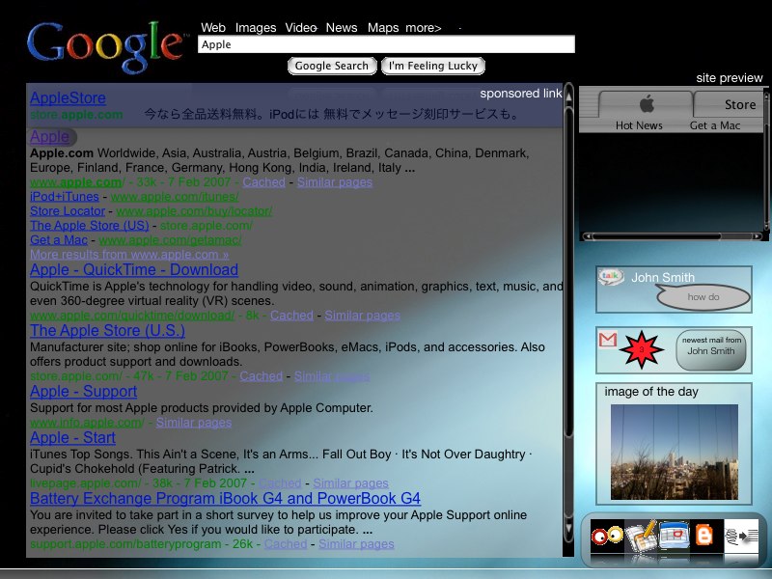The width and height of the screenshot is (772, 579).
Task: Open the spreadsheet with pencil dock icon
Action: [641, 536]
